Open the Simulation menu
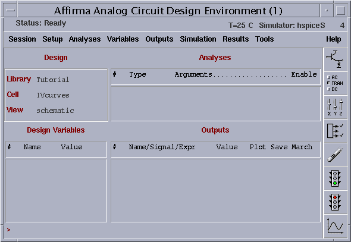 [198, 39]
